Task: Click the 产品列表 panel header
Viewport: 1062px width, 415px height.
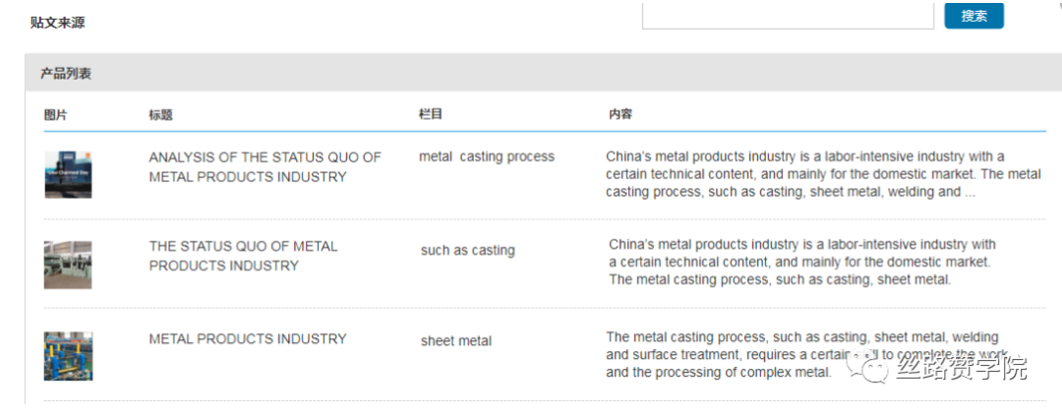Action: (66, 73)
